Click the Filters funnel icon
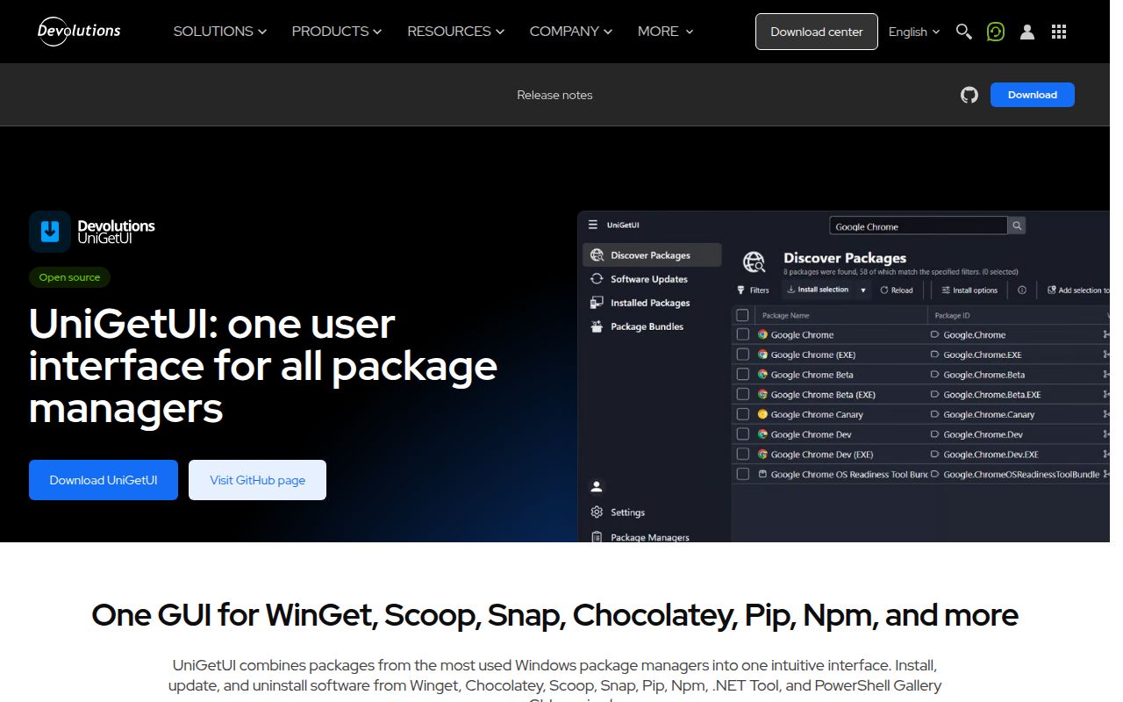Image resolution: width=1123 pixels, height=702 pixels. tap(740, 290)
